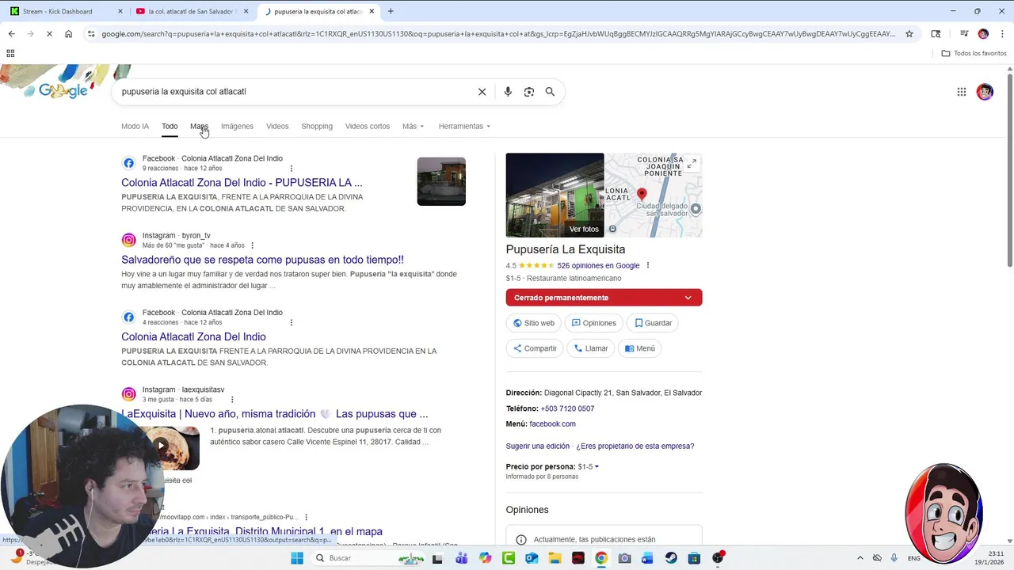Open the phone number +503 7120 0507 link
The image size is (1014, 570).
pyautogui.click(x=567, y=408)
